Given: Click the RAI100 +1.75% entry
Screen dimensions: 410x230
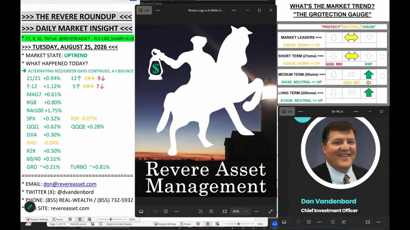Looking at the screenshot, I should (x=44, y=111).
